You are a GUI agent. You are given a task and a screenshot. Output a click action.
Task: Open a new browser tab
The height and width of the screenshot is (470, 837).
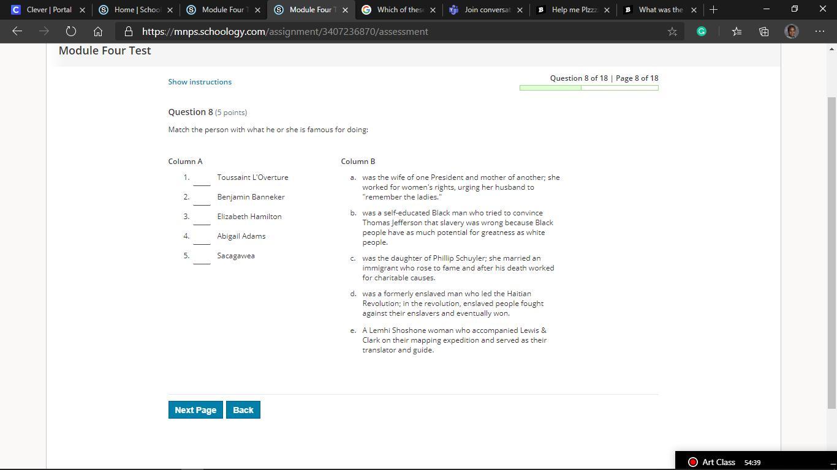coord(713,10)
